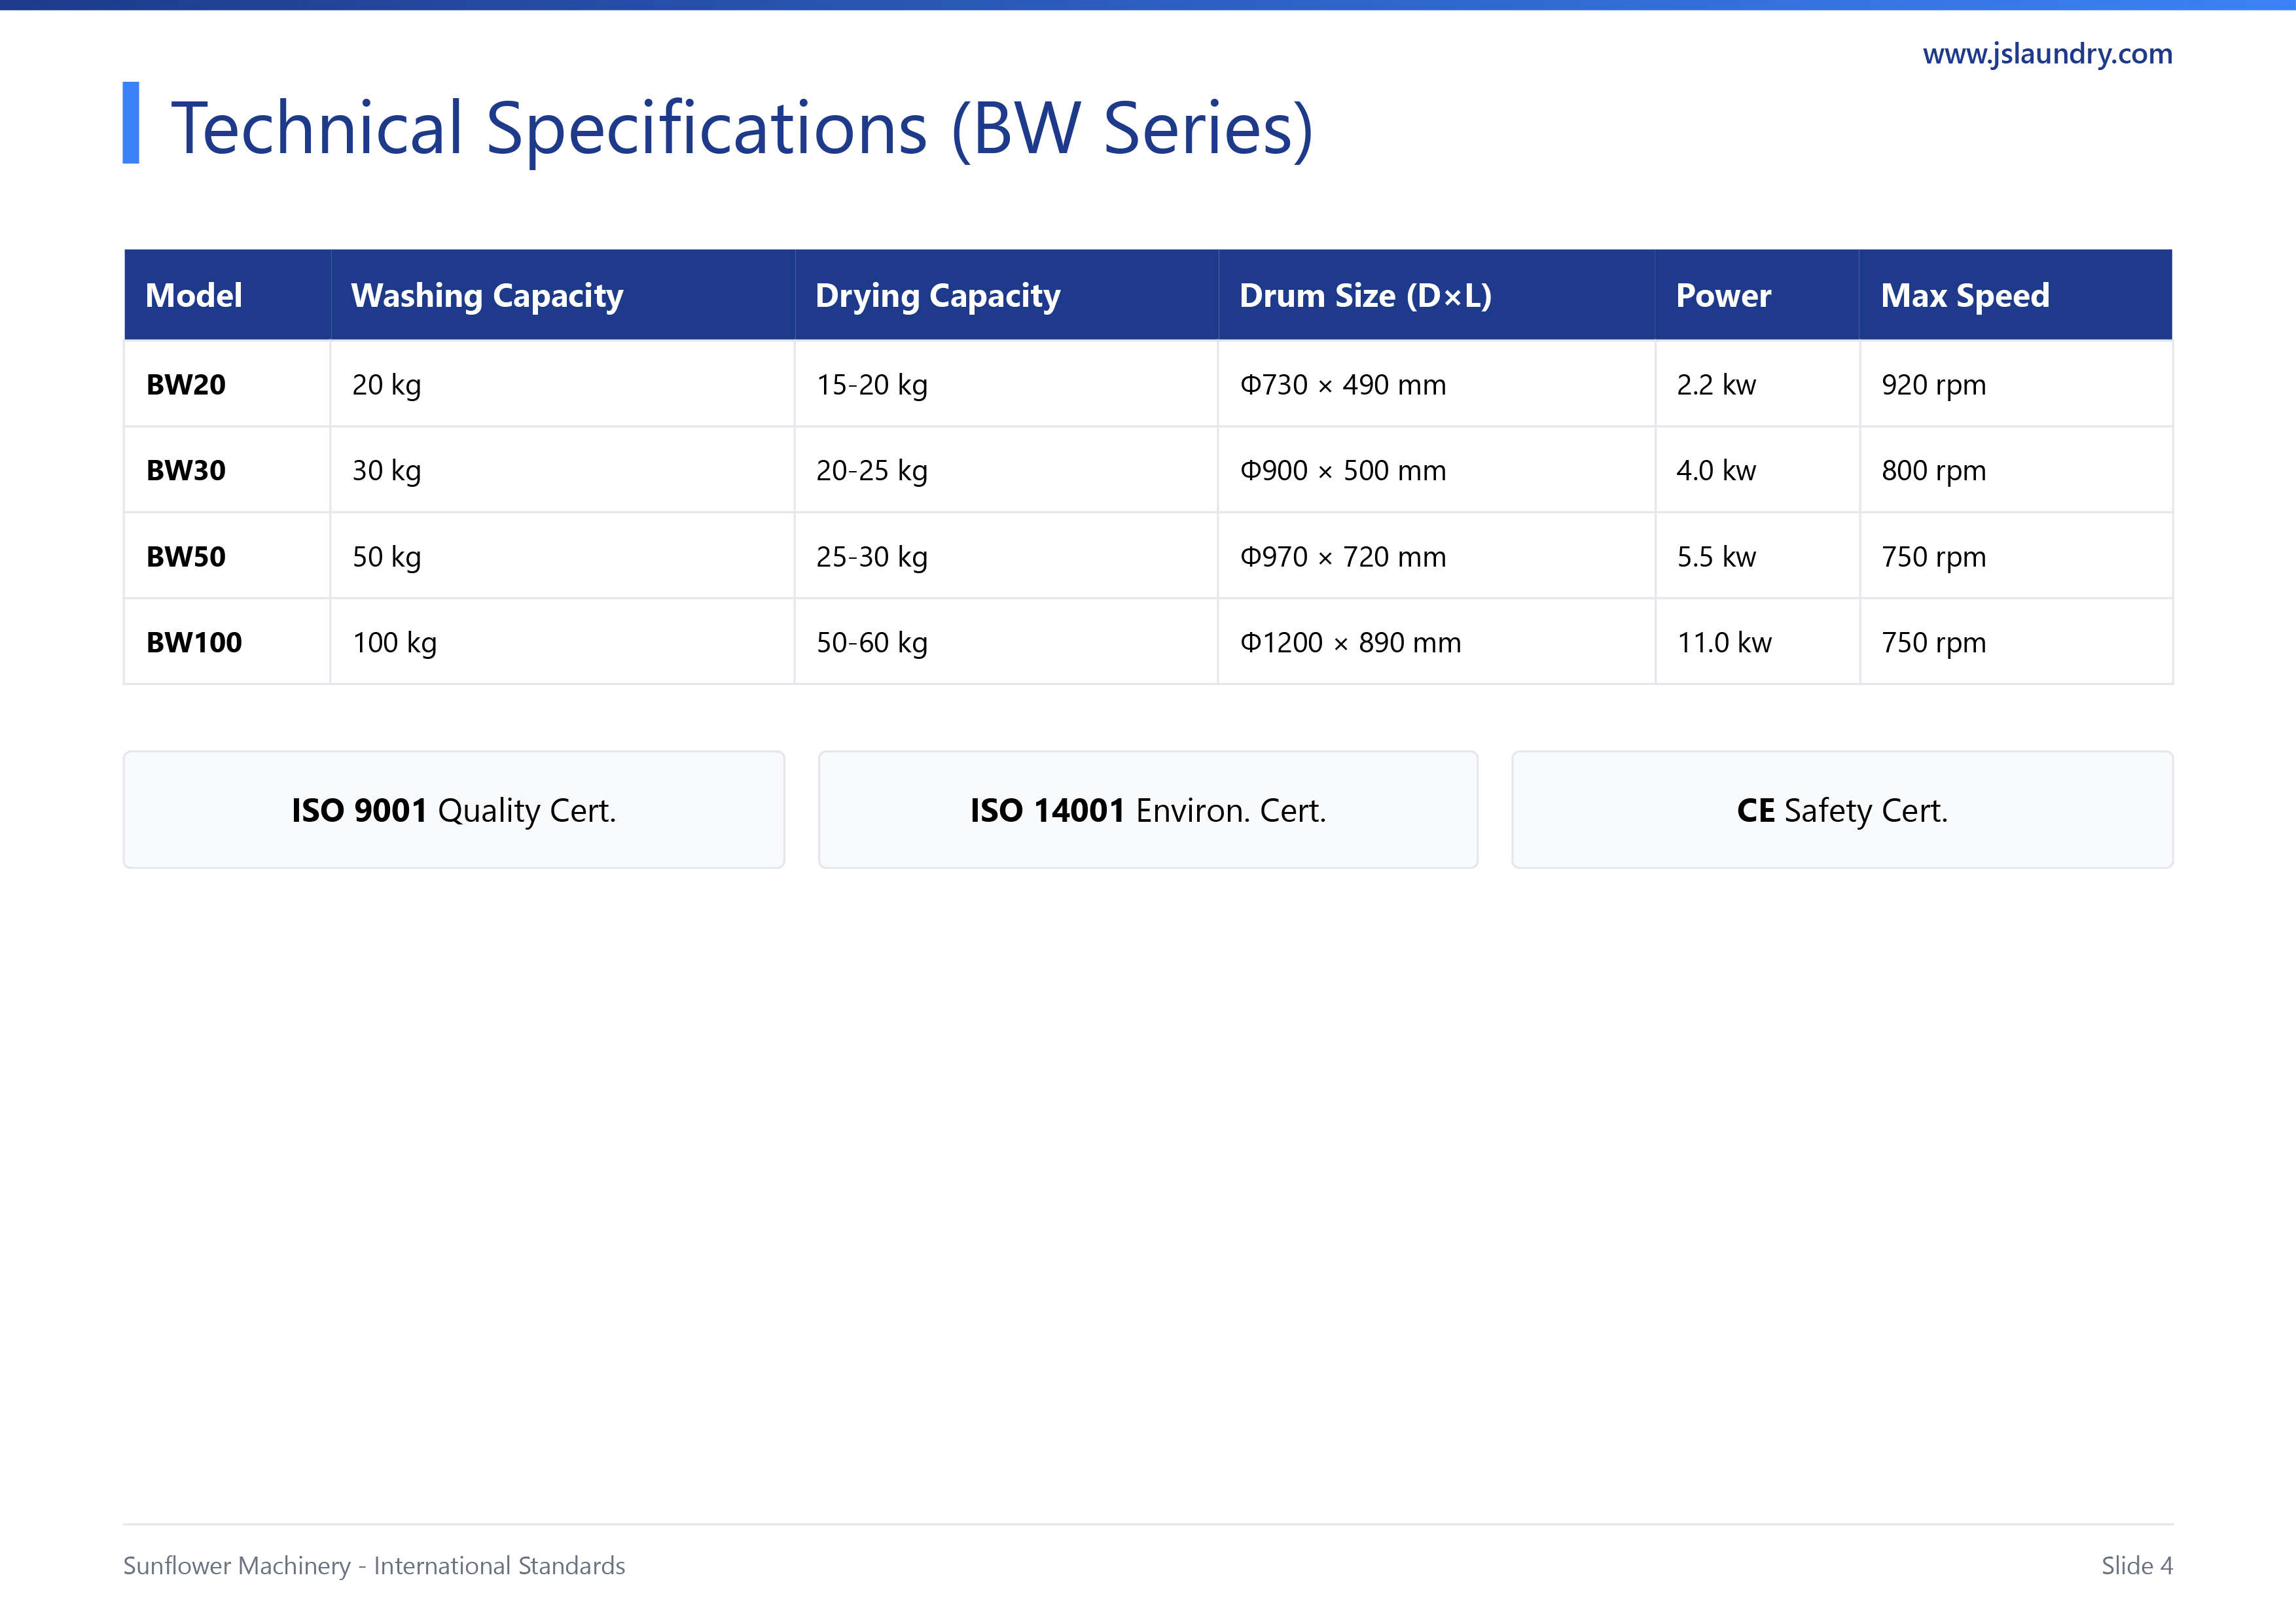Click the 11.0 kw power cell
Image resolution: width=2296 pixels, height=1622 pixels.
[1757, 643]
